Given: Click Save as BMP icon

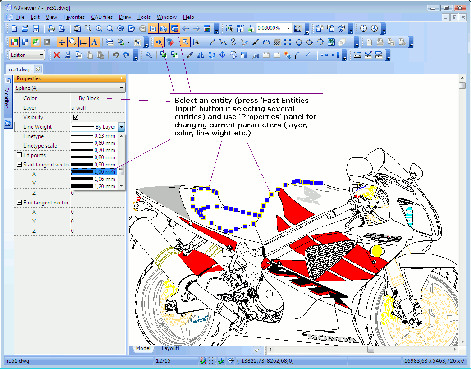Looking at the screenshot, I should click(240, 28).
